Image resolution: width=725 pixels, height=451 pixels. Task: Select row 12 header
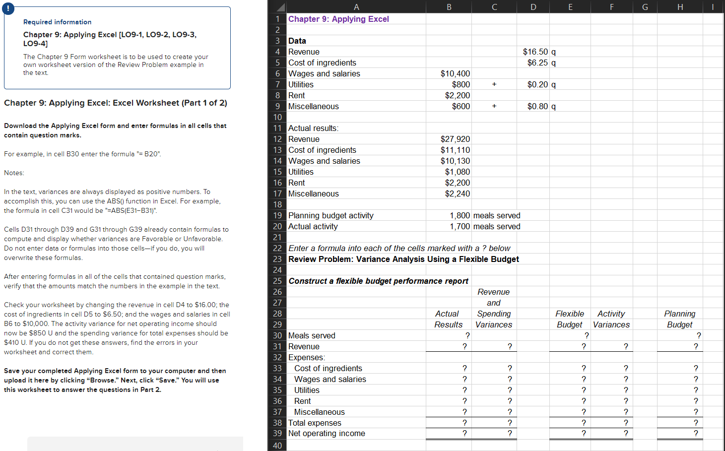277,139
